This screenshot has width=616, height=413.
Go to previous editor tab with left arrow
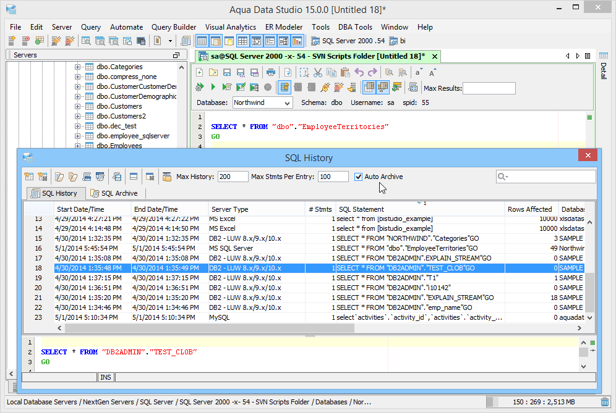coord(568,56)
